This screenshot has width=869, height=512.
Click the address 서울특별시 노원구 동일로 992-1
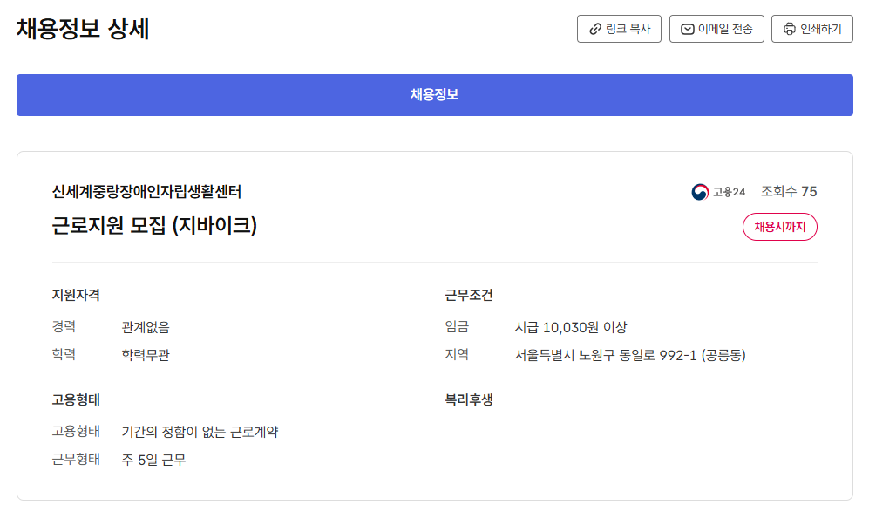click(x=629, y=355)
